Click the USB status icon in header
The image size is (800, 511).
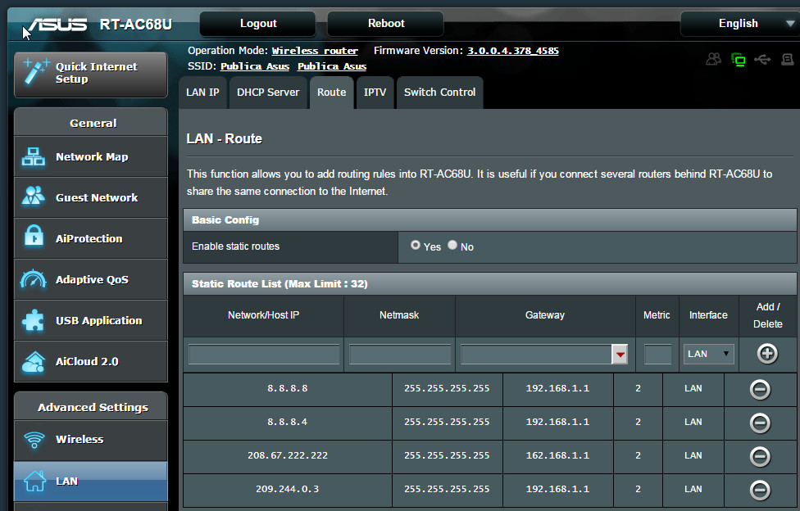click(762, 60)
